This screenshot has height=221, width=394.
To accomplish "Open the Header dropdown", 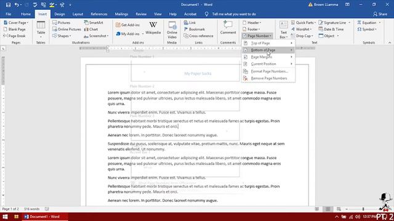I will click(252, 23).
